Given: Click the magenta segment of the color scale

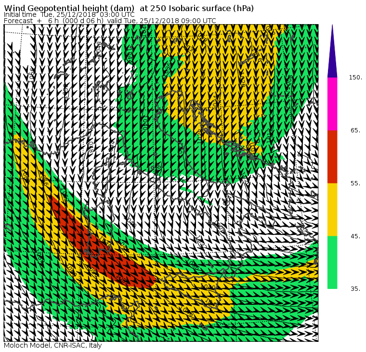Looking at the screenshot, I should pos(332,104).
